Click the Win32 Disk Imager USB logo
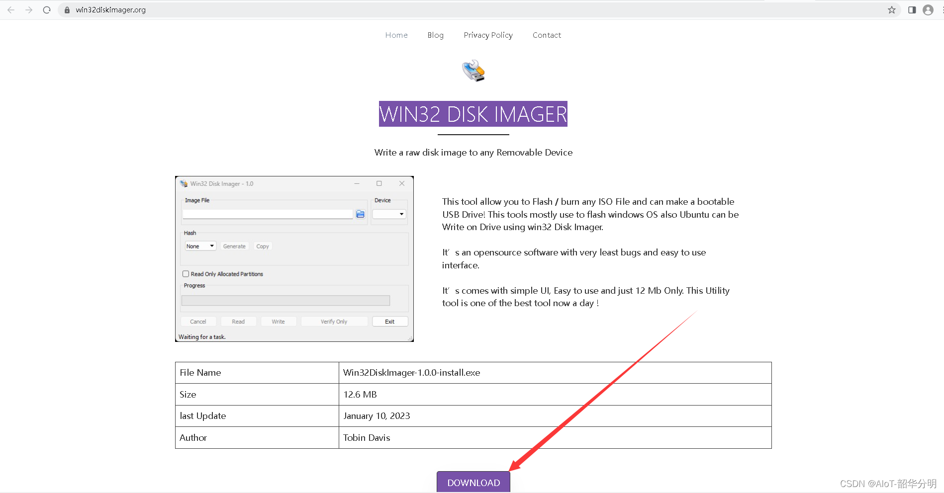This screenshot has width=944, height=493. pos(473,71)
